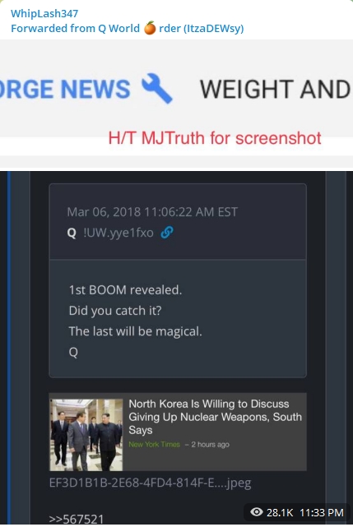Click the H/T MJTruth for screenshot caption

coord(215,138)
